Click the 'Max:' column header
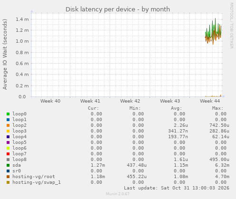Image resolution: width=236 pixels, height=199 pixels. [x=217, y=108]
